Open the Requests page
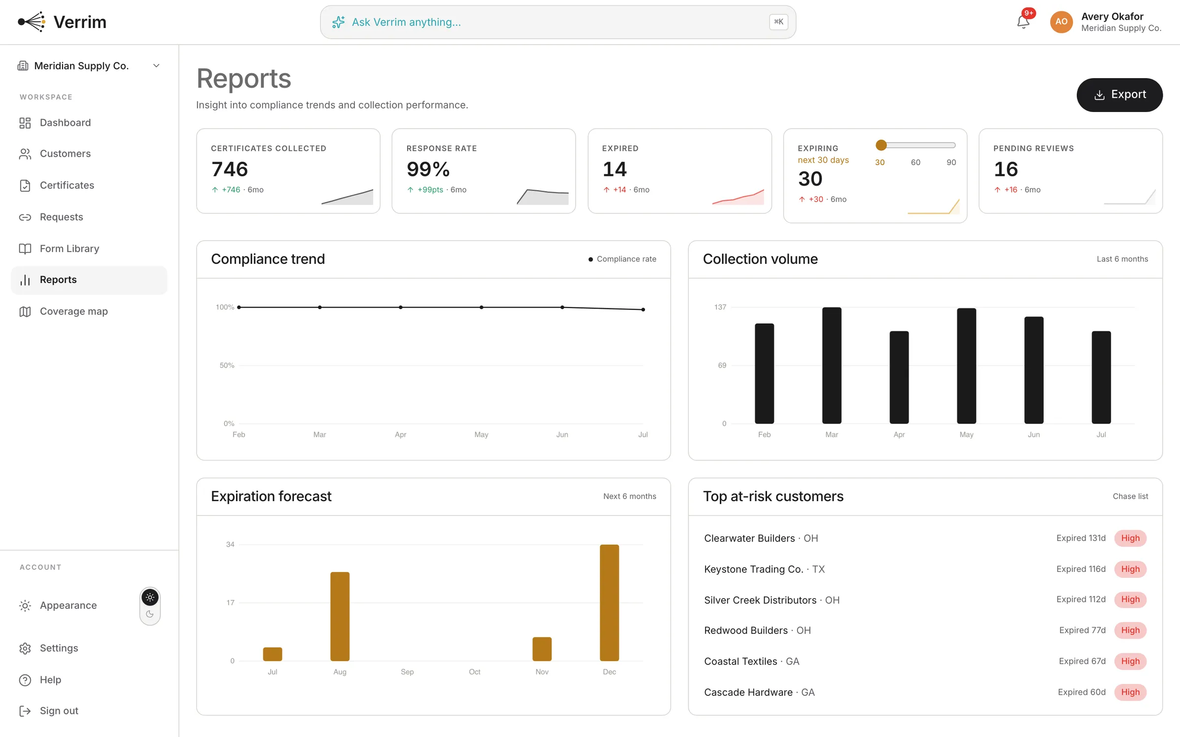The width and height of the screenshot is (1180, 737). 89,217
